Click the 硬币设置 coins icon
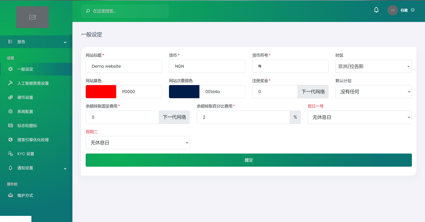 (x=10, y=97)
